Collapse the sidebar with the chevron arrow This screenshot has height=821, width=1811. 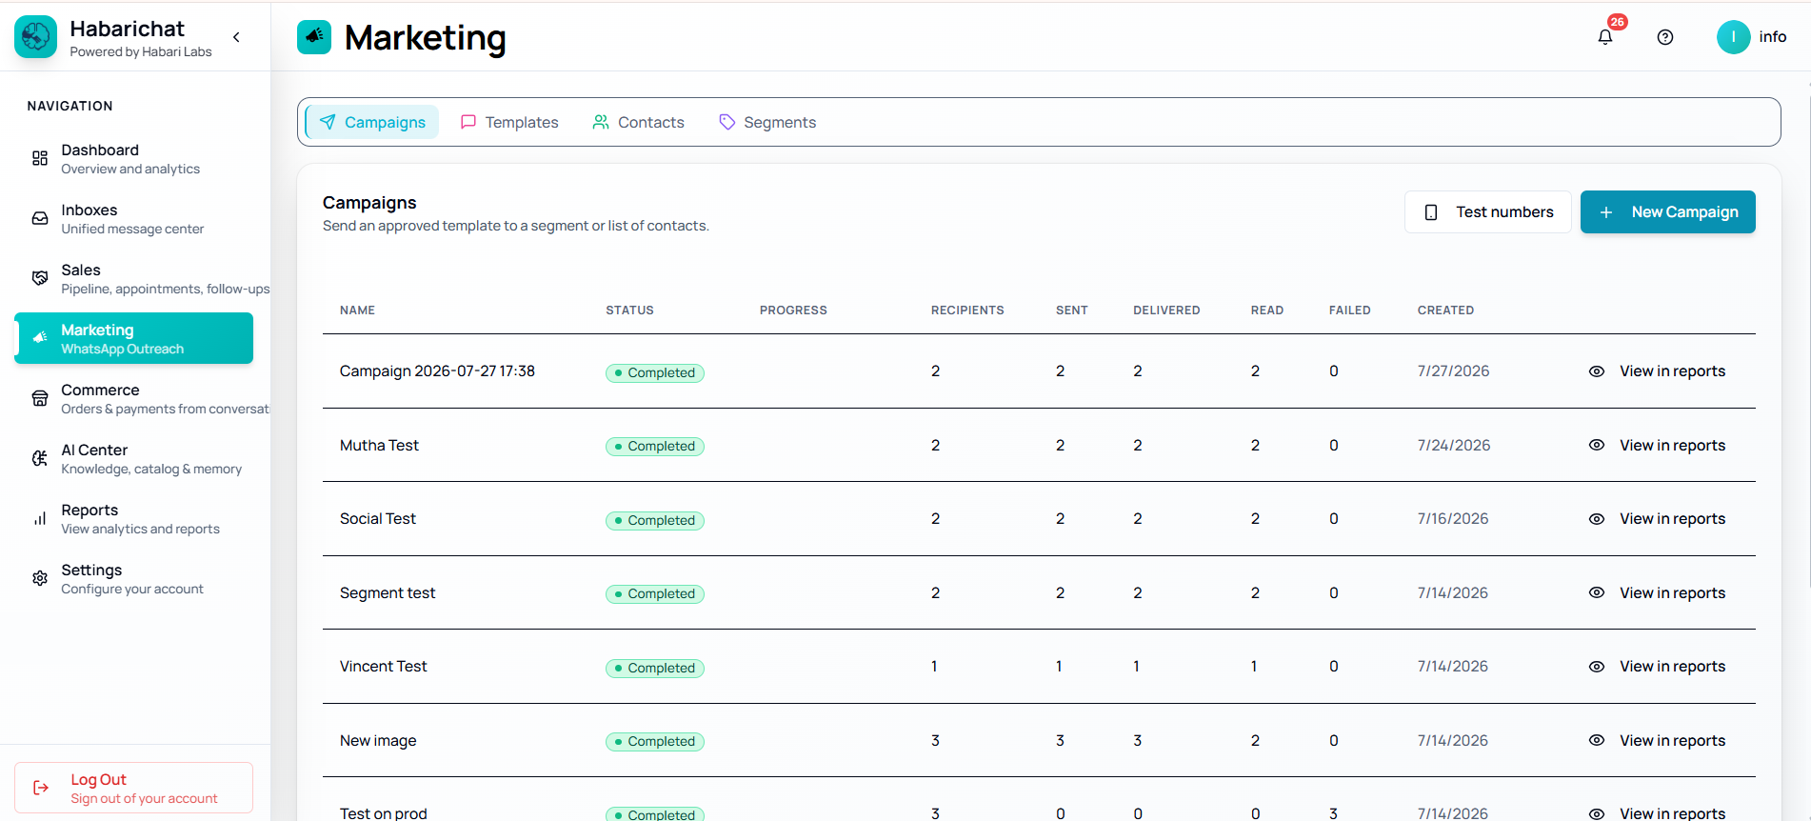click(236, 37)
